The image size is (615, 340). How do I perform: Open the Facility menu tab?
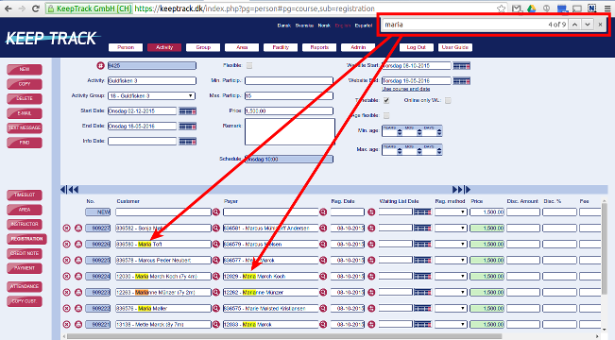281,47
